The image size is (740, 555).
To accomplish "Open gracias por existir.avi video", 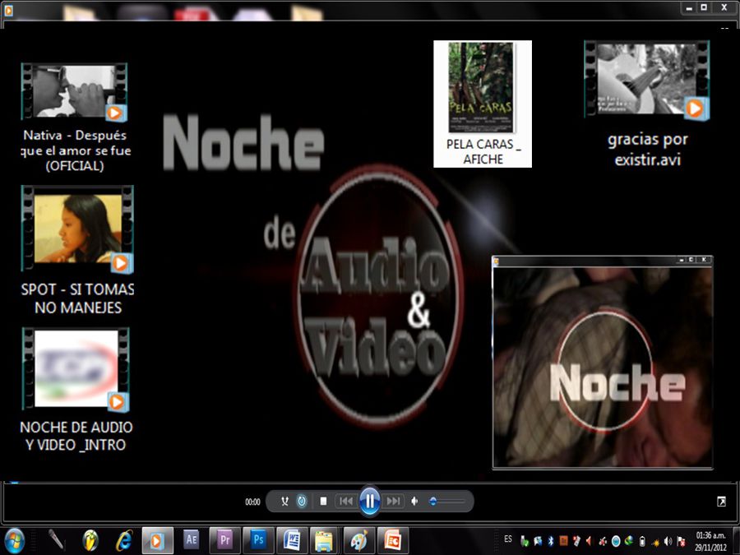I will 646,81.
